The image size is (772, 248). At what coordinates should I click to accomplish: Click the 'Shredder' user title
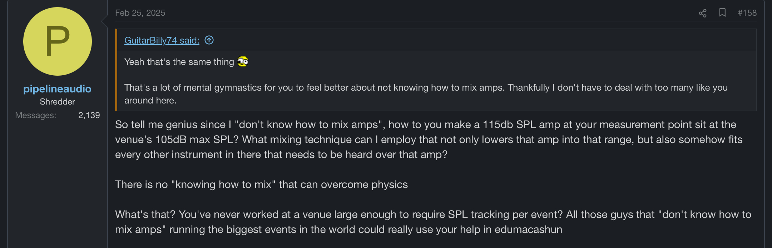click(x=57, y=102)
